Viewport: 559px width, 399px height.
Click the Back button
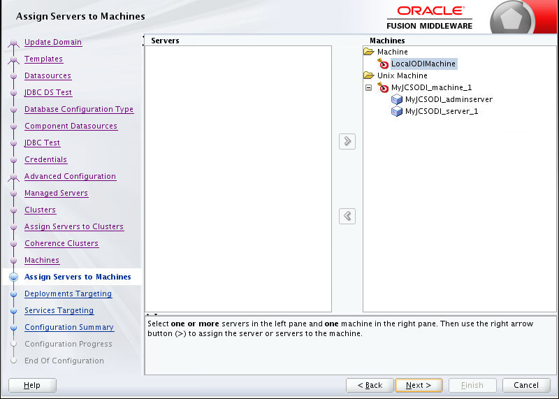(370, 385)
